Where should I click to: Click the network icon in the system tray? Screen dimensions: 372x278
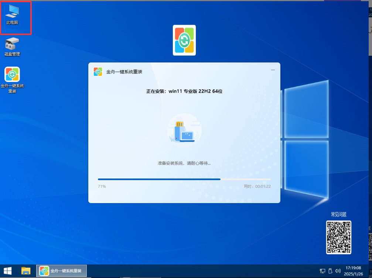(322, 271)
